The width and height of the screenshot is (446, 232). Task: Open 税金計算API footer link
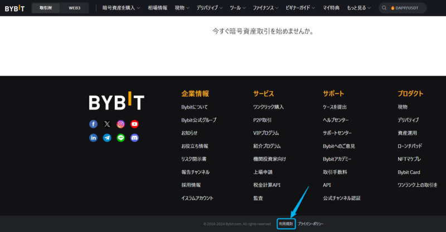(x=267, y=185)
